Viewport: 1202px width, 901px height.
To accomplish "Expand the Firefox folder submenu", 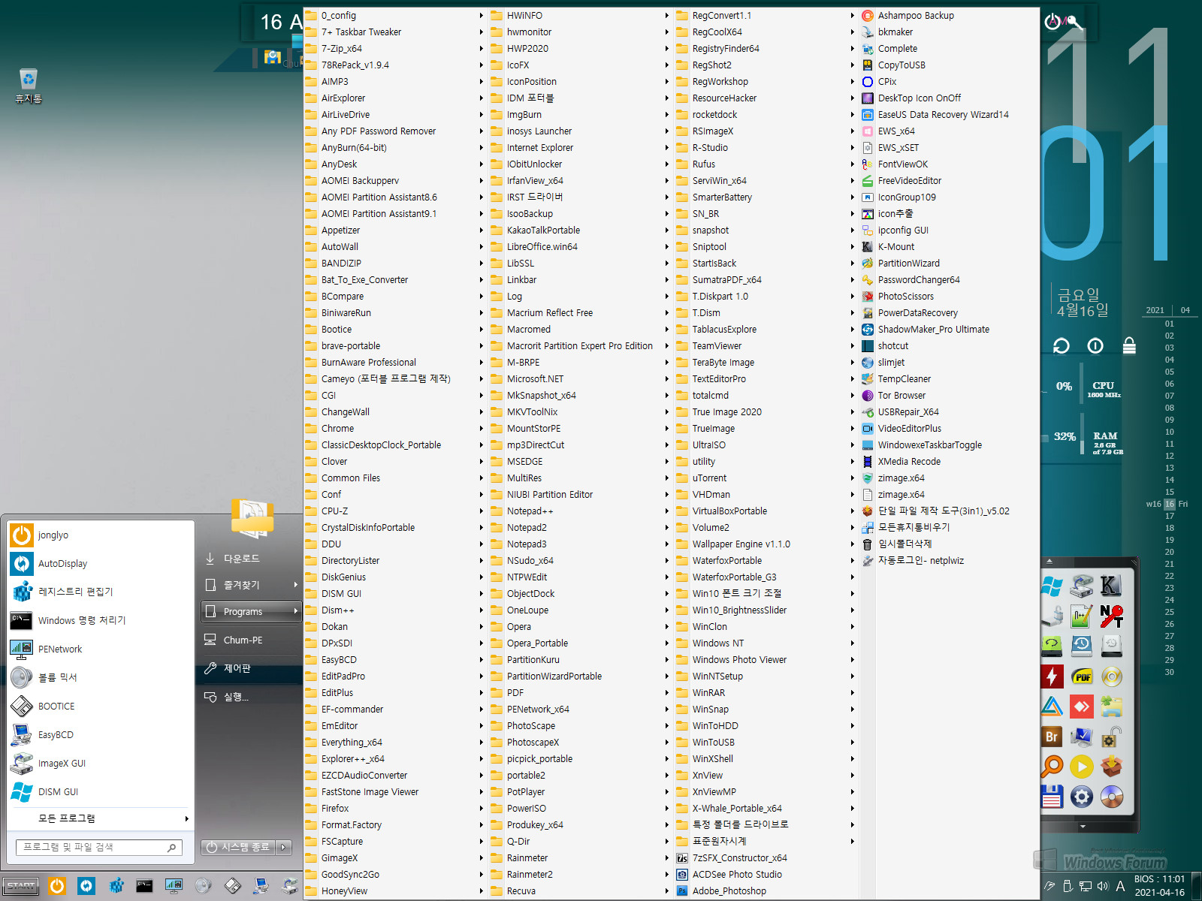I will click(x=395, y=809).
